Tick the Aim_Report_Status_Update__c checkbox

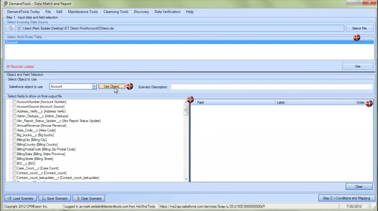[14, 121]
